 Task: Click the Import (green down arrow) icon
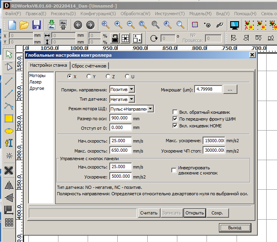coord(51,25)
